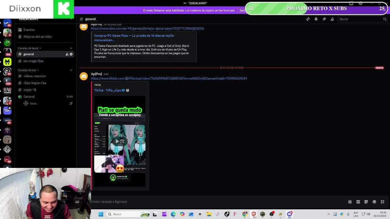Open 'Comprar PC Game Pass' embed title
This screenshot has height=219, width=390.
(134, 38)
